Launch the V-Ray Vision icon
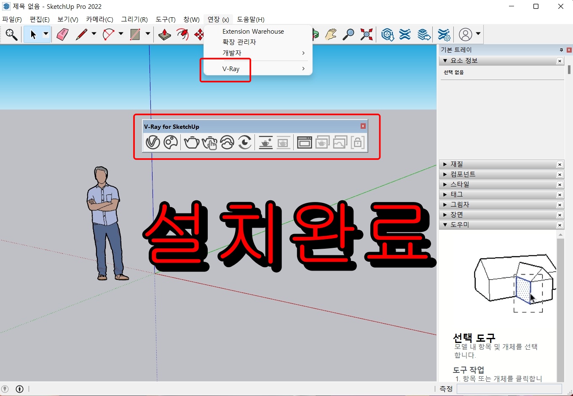 tap(245, 142)
